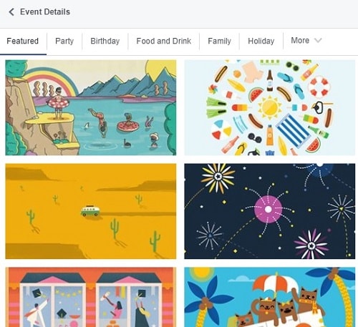Image resolution: width=358 pixels, height=327 pixels.
Task: Open the More categories menu
Action: [306, 41]
